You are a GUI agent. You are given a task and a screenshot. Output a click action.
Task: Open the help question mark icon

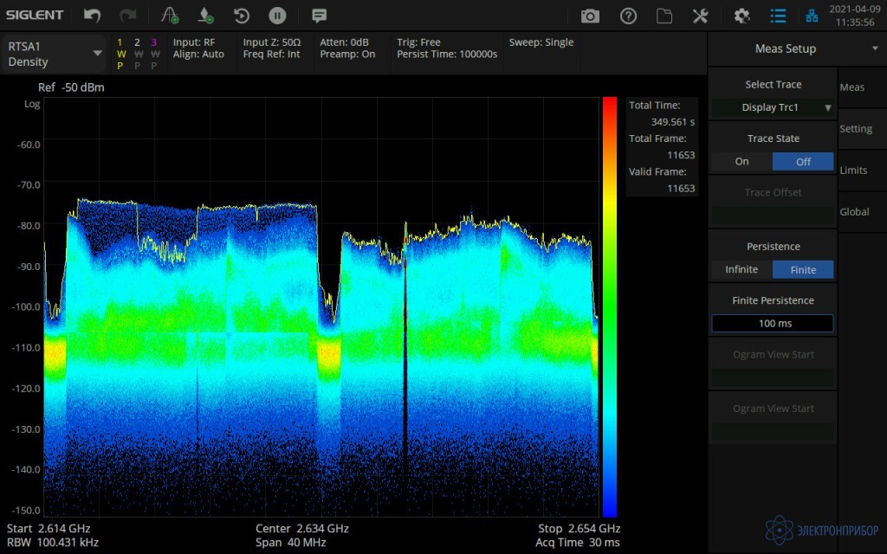(x=628, y=16)
